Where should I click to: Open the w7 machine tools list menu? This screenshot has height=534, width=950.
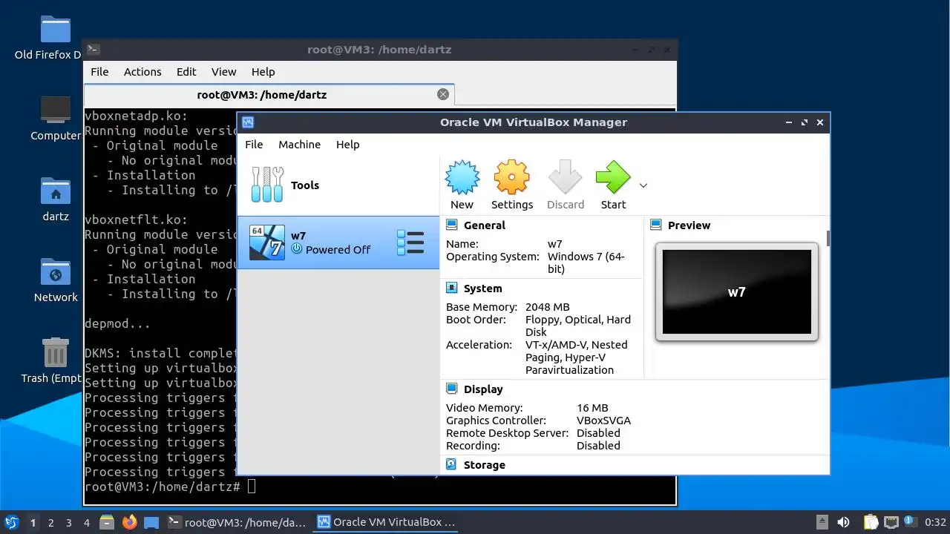point(410,243)
